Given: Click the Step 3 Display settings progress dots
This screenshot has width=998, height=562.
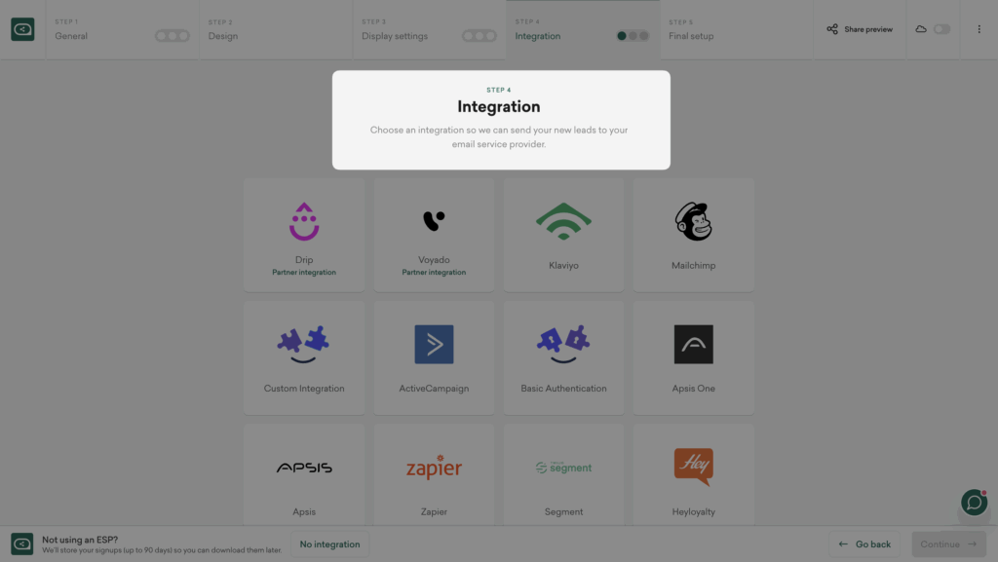Looking at the screenshot, I should (480, 36).
